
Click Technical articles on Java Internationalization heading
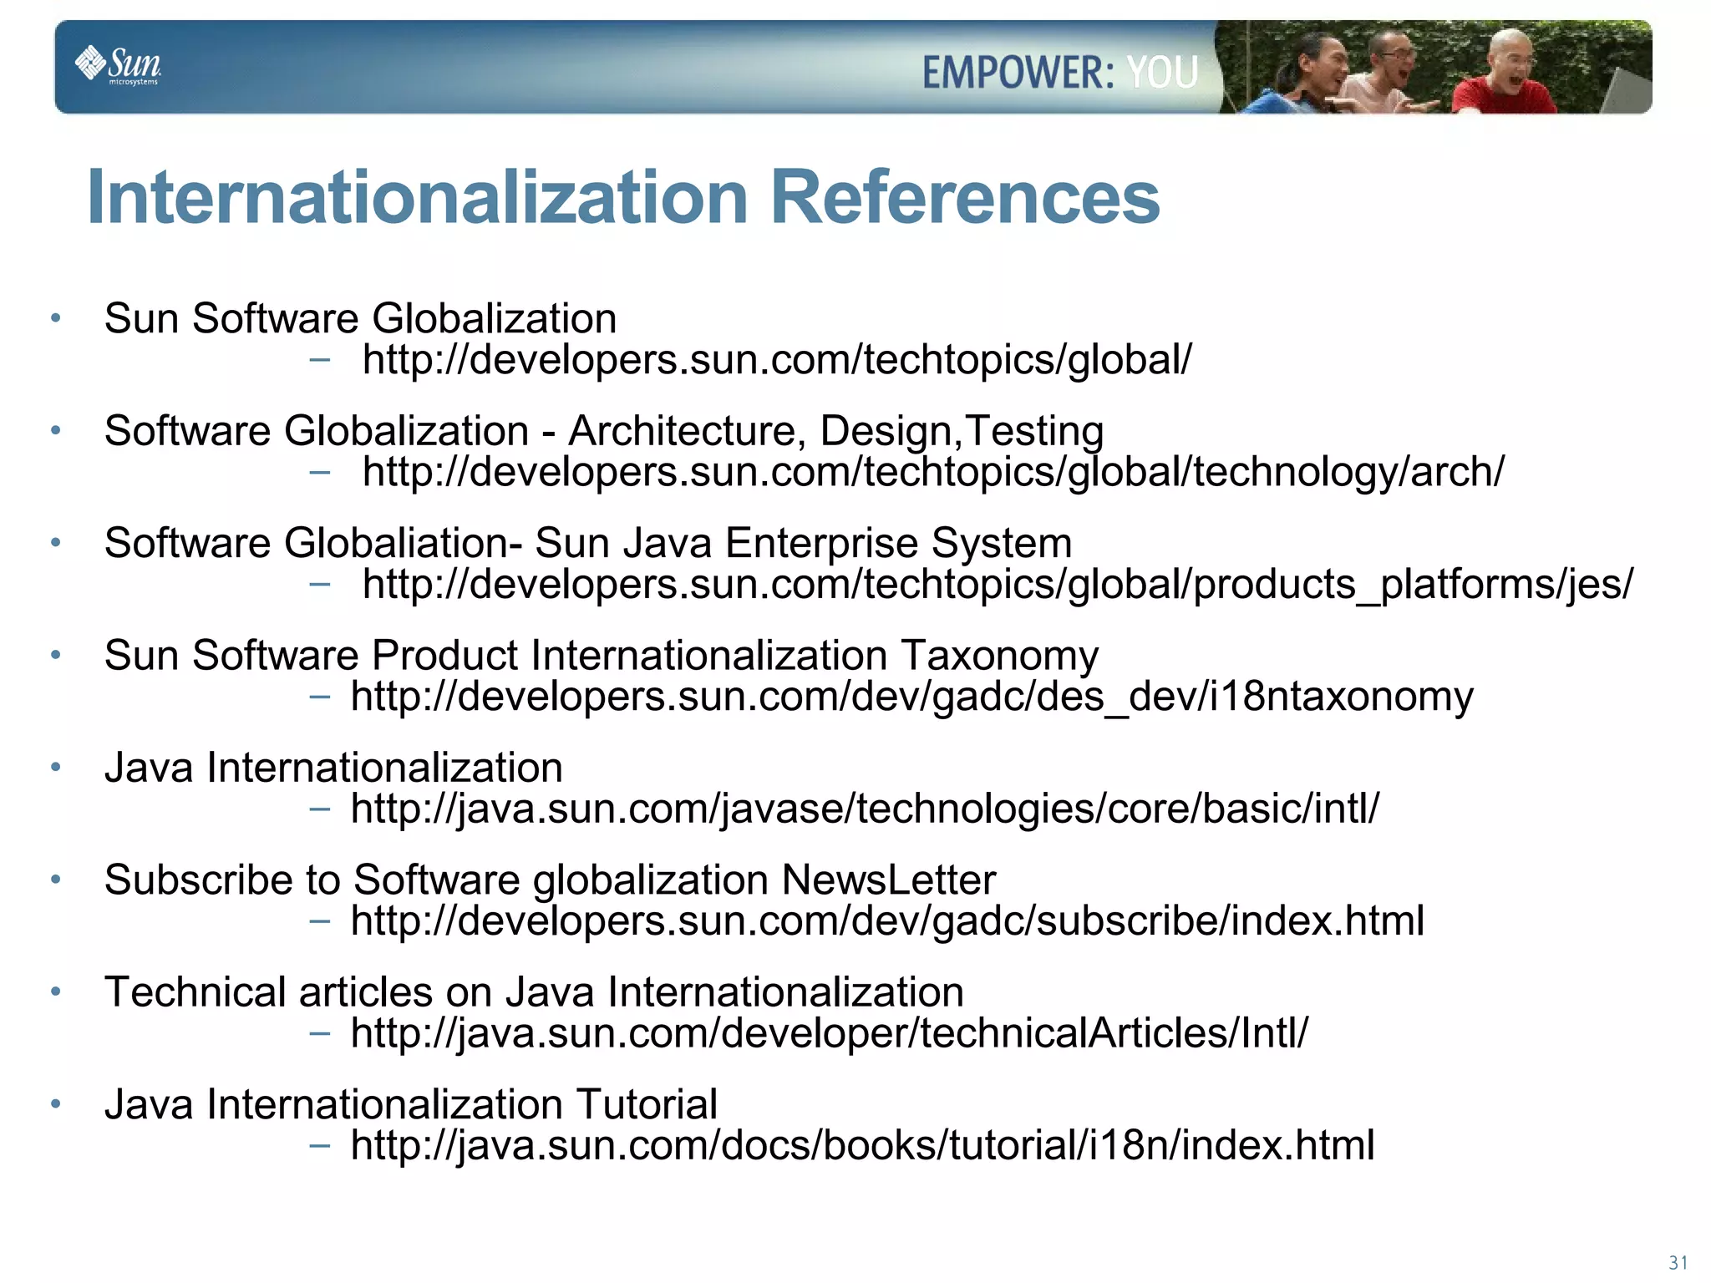(534, 992)
